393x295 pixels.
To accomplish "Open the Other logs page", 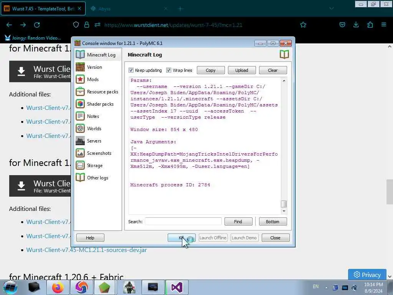I will tap(98, 177).
